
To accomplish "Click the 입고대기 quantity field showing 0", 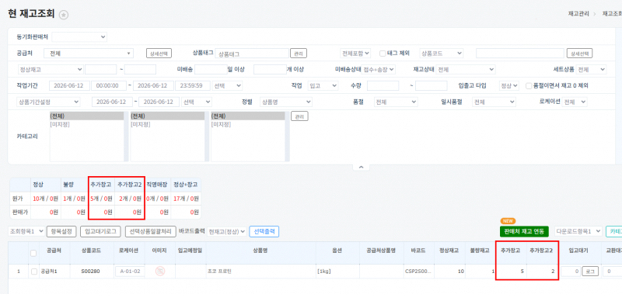I will pos(571,272).
